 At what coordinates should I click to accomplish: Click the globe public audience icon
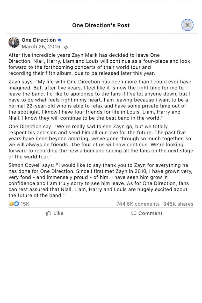[x=66, y=47]
